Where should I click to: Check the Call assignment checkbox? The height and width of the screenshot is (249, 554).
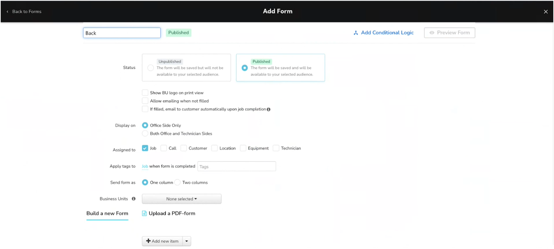(x=164, y=148)
